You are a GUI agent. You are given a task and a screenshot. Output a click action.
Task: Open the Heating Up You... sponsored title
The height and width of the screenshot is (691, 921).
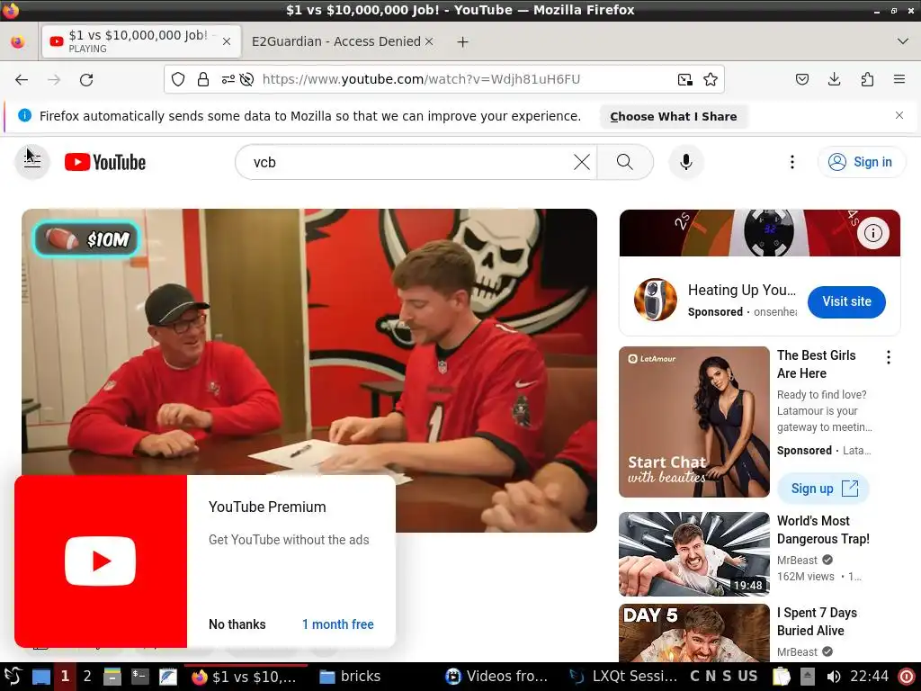tap(742, 291)
